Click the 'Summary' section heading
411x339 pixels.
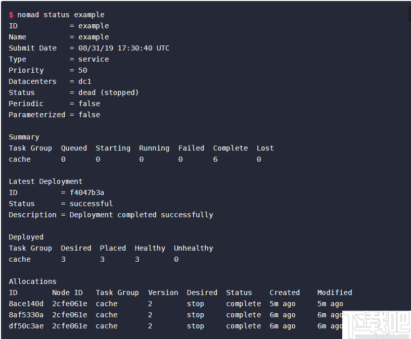24,137
